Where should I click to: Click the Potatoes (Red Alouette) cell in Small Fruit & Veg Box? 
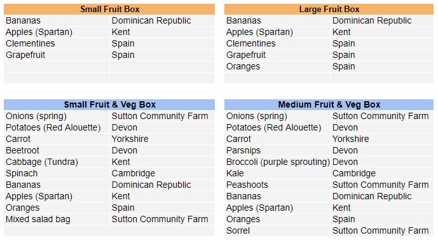(57, 127)
